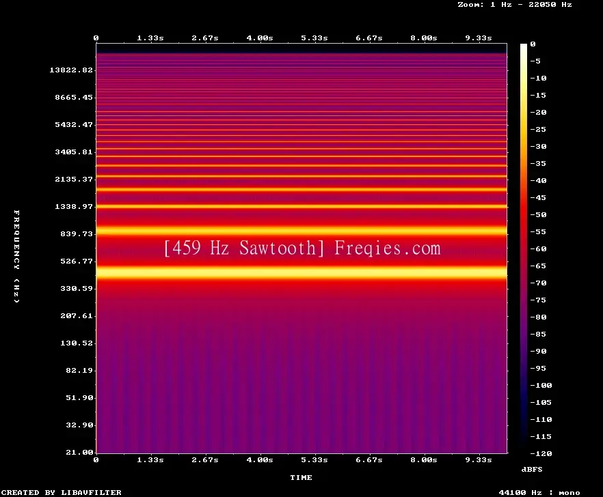Click the 0 value on the dBFS scale

point(533,44)
